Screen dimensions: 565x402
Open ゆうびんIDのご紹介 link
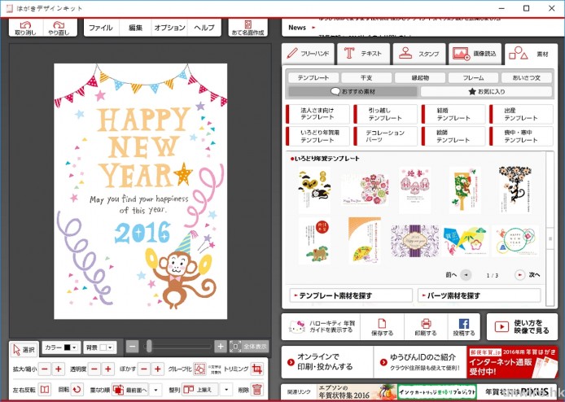point(420,362)
